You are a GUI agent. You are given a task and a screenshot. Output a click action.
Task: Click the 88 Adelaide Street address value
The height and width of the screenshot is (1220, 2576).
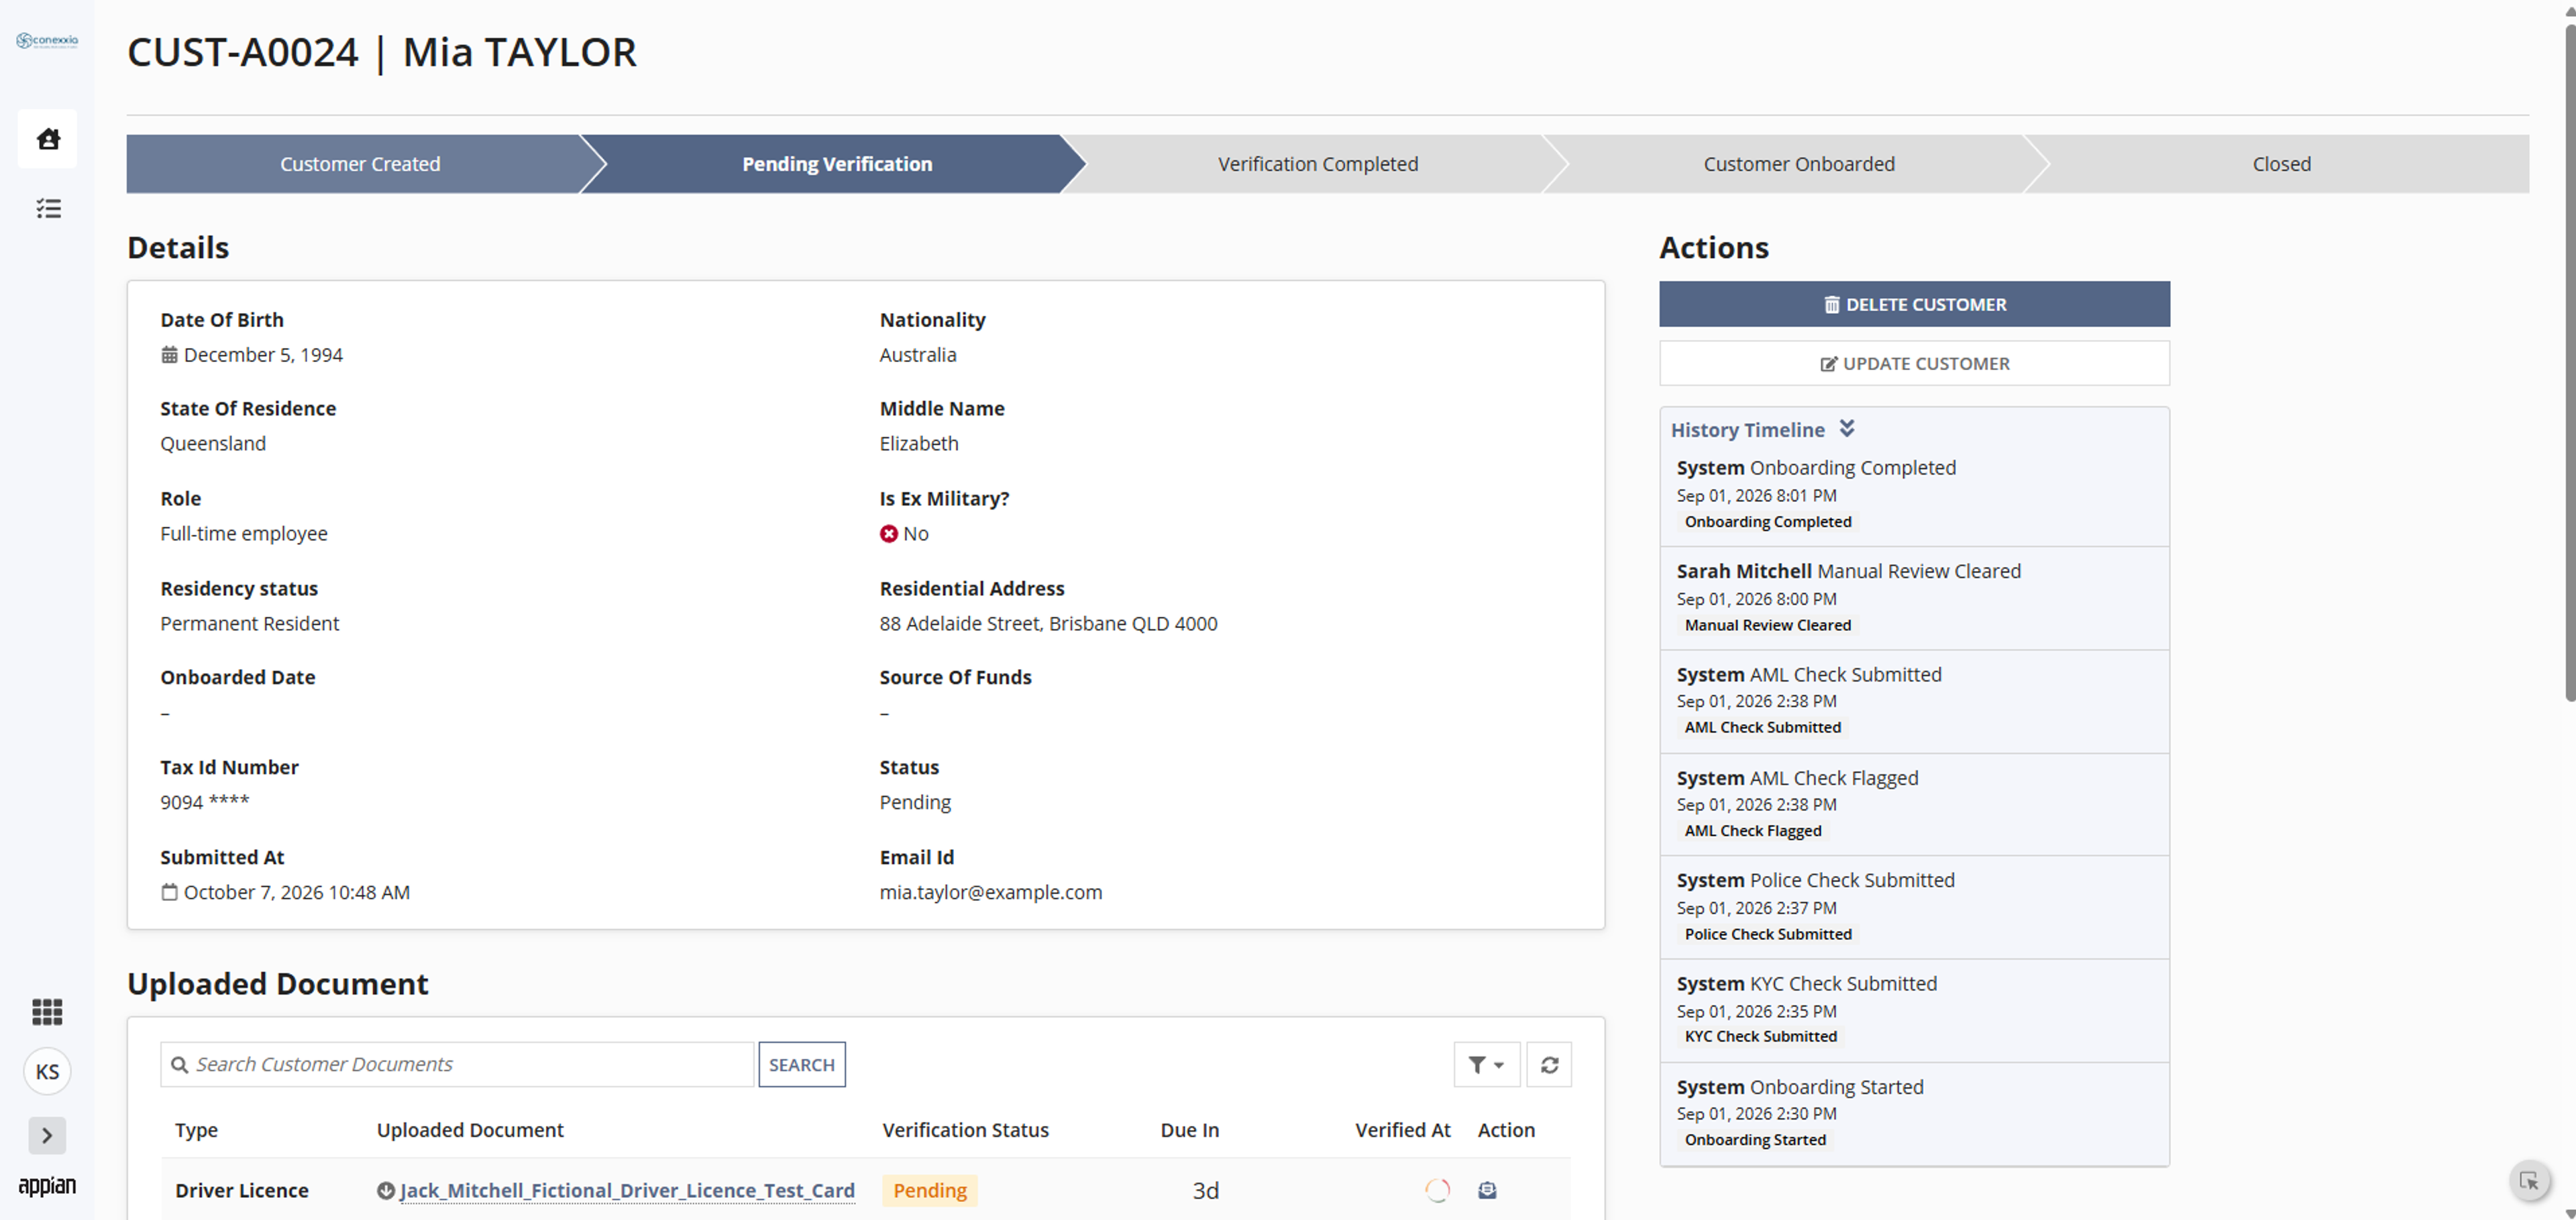pos(1048,623)
